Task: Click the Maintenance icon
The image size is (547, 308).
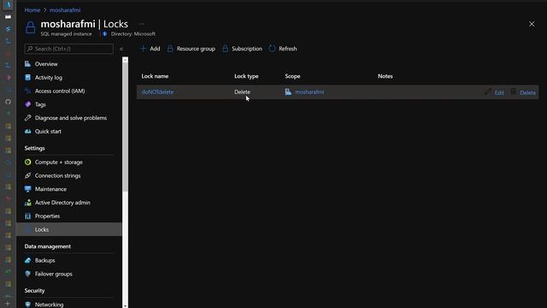Action: (x=28, y=189)
